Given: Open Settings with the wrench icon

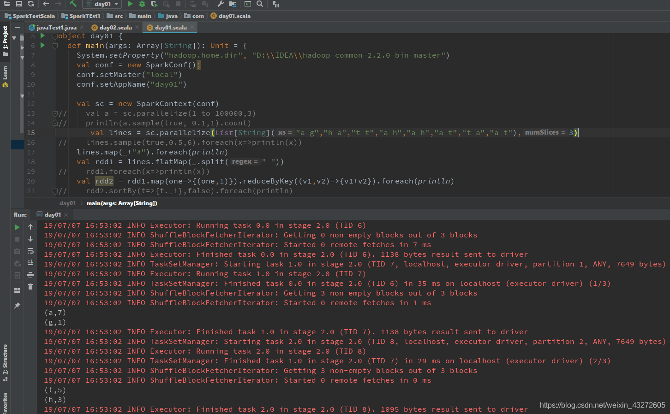Looking at the screenshot, I should pyautogui.click(x=220, y=4).
